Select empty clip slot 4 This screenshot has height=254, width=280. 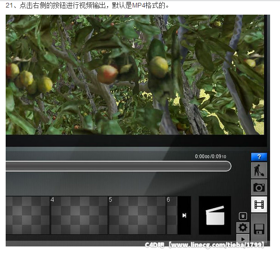pyautogui.click(x=79, y=215)
